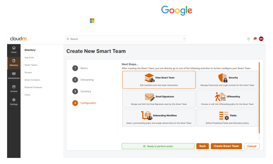Image resolution: width=273 pixels, height=164 pixels.
Task: Select Smart Contacts menu item
Action: click(x=32, y=80)
